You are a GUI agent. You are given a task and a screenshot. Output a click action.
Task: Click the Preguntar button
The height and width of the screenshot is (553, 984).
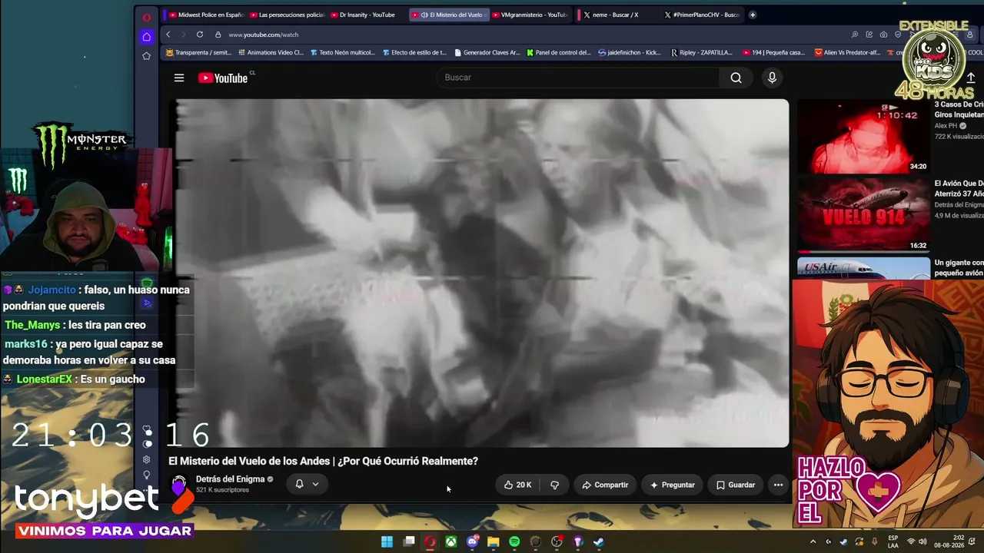point(672,485)
